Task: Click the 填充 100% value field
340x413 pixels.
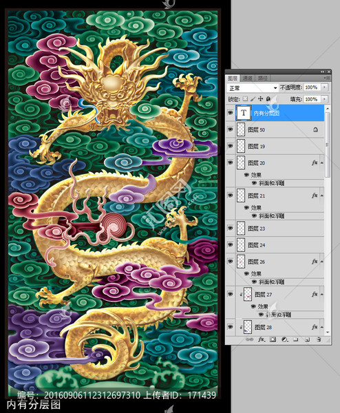Action: click(x=312, y=99)
